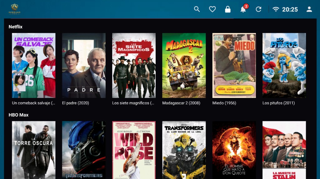This screenshot has width=320, height=179.
Task: Open El Padre movie poster
Action: click(x=84, y=65)
